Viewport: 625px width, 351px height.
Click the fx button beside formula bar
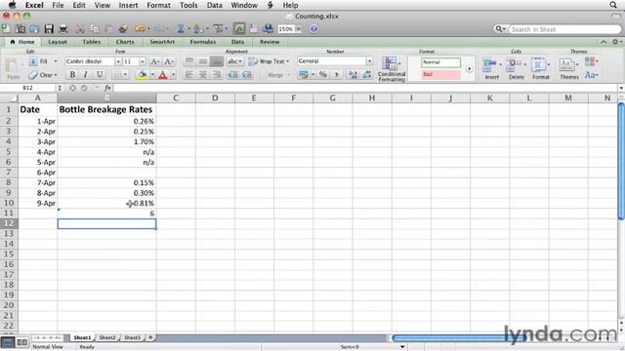pyautogui.click(x=107, y=88)
